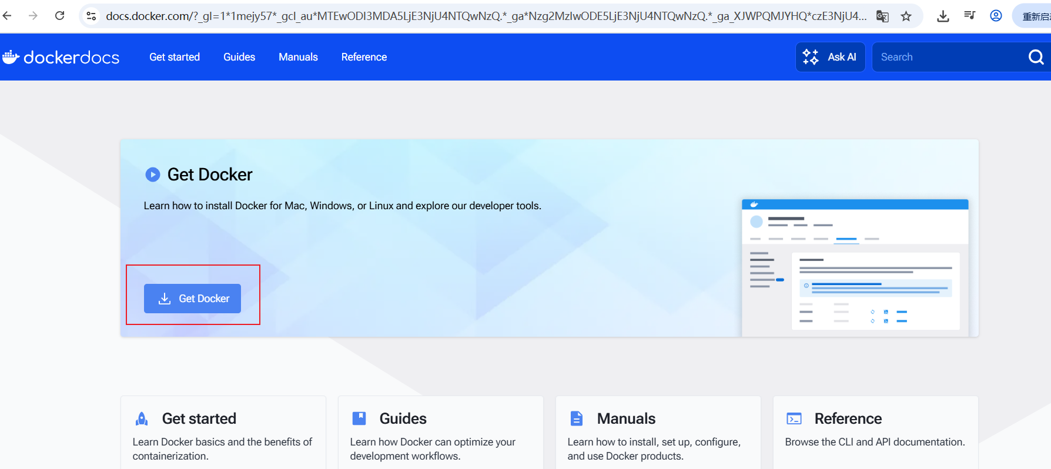
Task: Click the restart update button in browser toolbar
Action: [1032, 16]
